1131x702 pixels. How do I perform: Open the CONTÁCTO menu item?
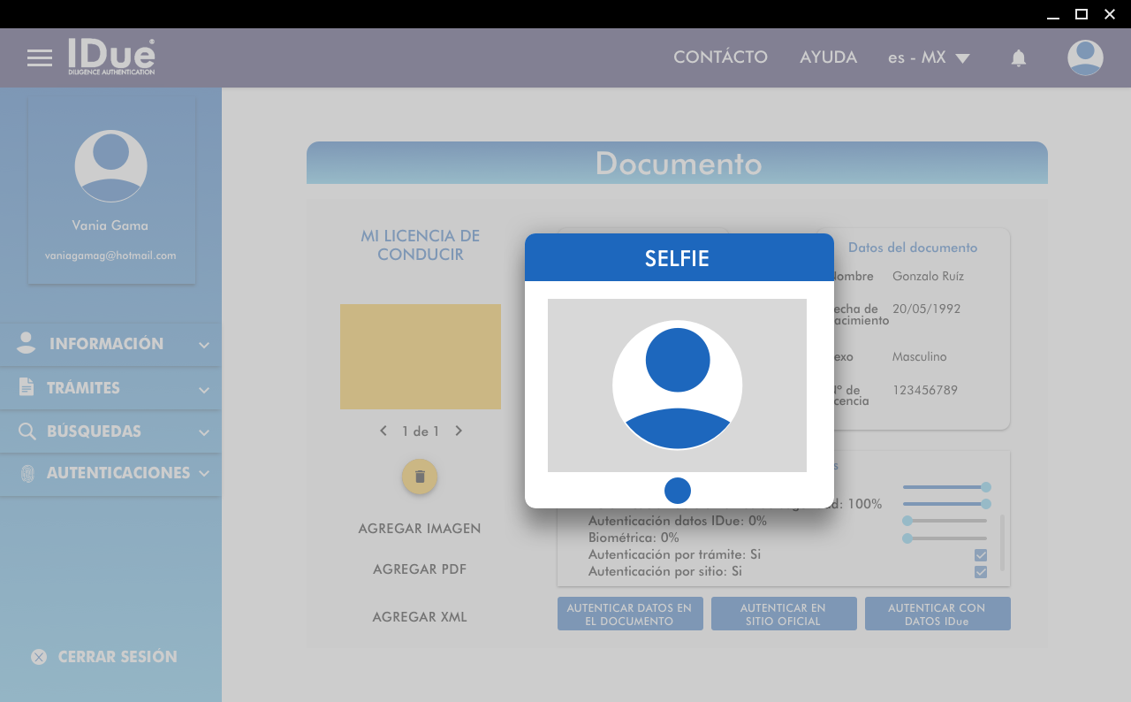click(x=720, y=57)
